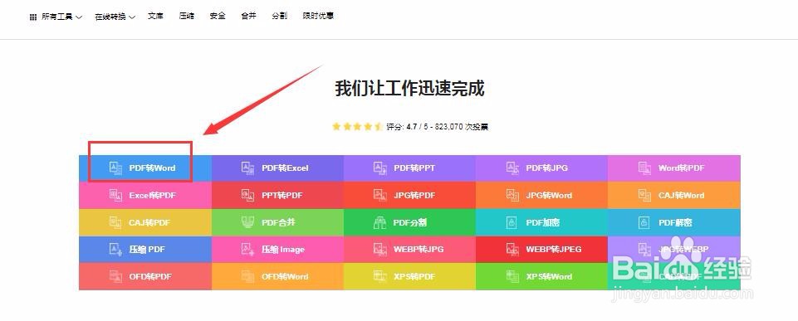Open the 压缩 nav item
798x321 pixels.
click(186, 16)
